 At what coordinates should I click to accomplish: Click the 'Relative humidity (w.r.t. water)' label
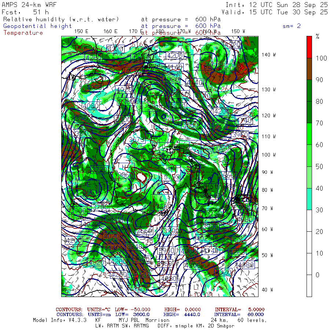click(61, 19)
